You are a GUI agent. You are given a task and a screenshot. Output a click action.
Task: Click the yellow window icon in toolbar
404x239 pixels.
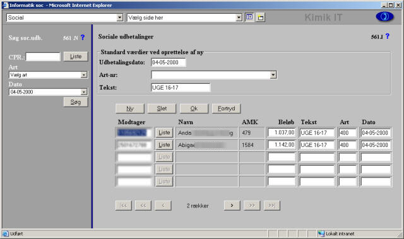pyautogui.click(x=261, y=18)
